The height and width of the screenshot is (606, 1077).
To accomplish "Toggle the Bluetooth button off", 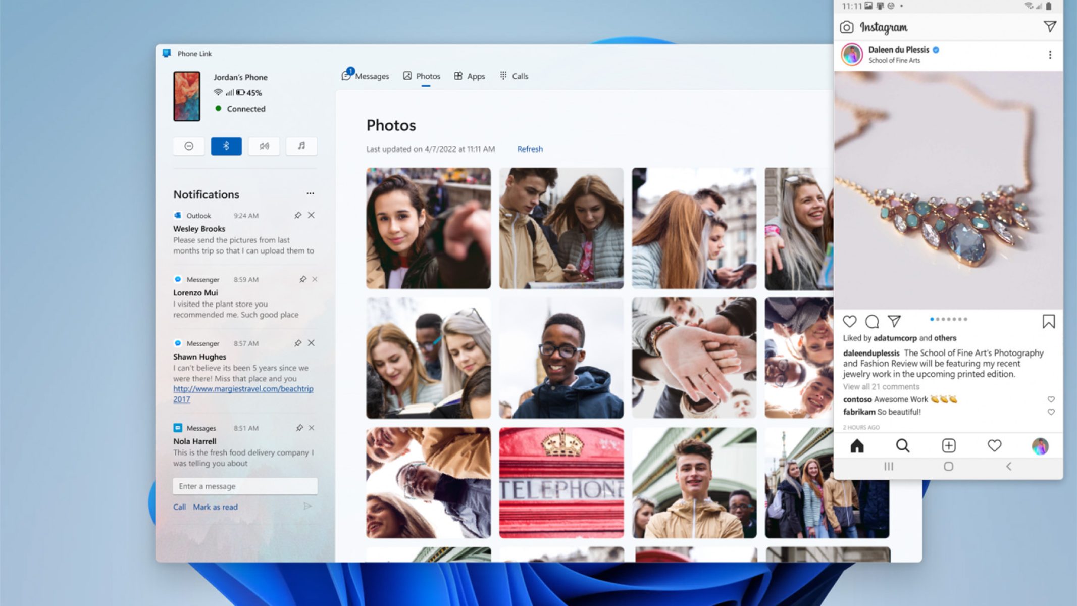I will coord(226,146).
